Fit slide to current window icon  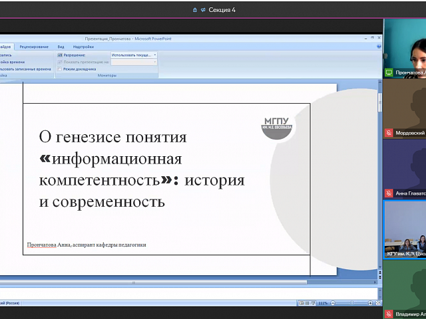[377, 303]
